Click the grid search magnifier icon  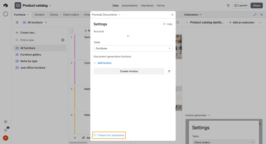pos(178,23)
